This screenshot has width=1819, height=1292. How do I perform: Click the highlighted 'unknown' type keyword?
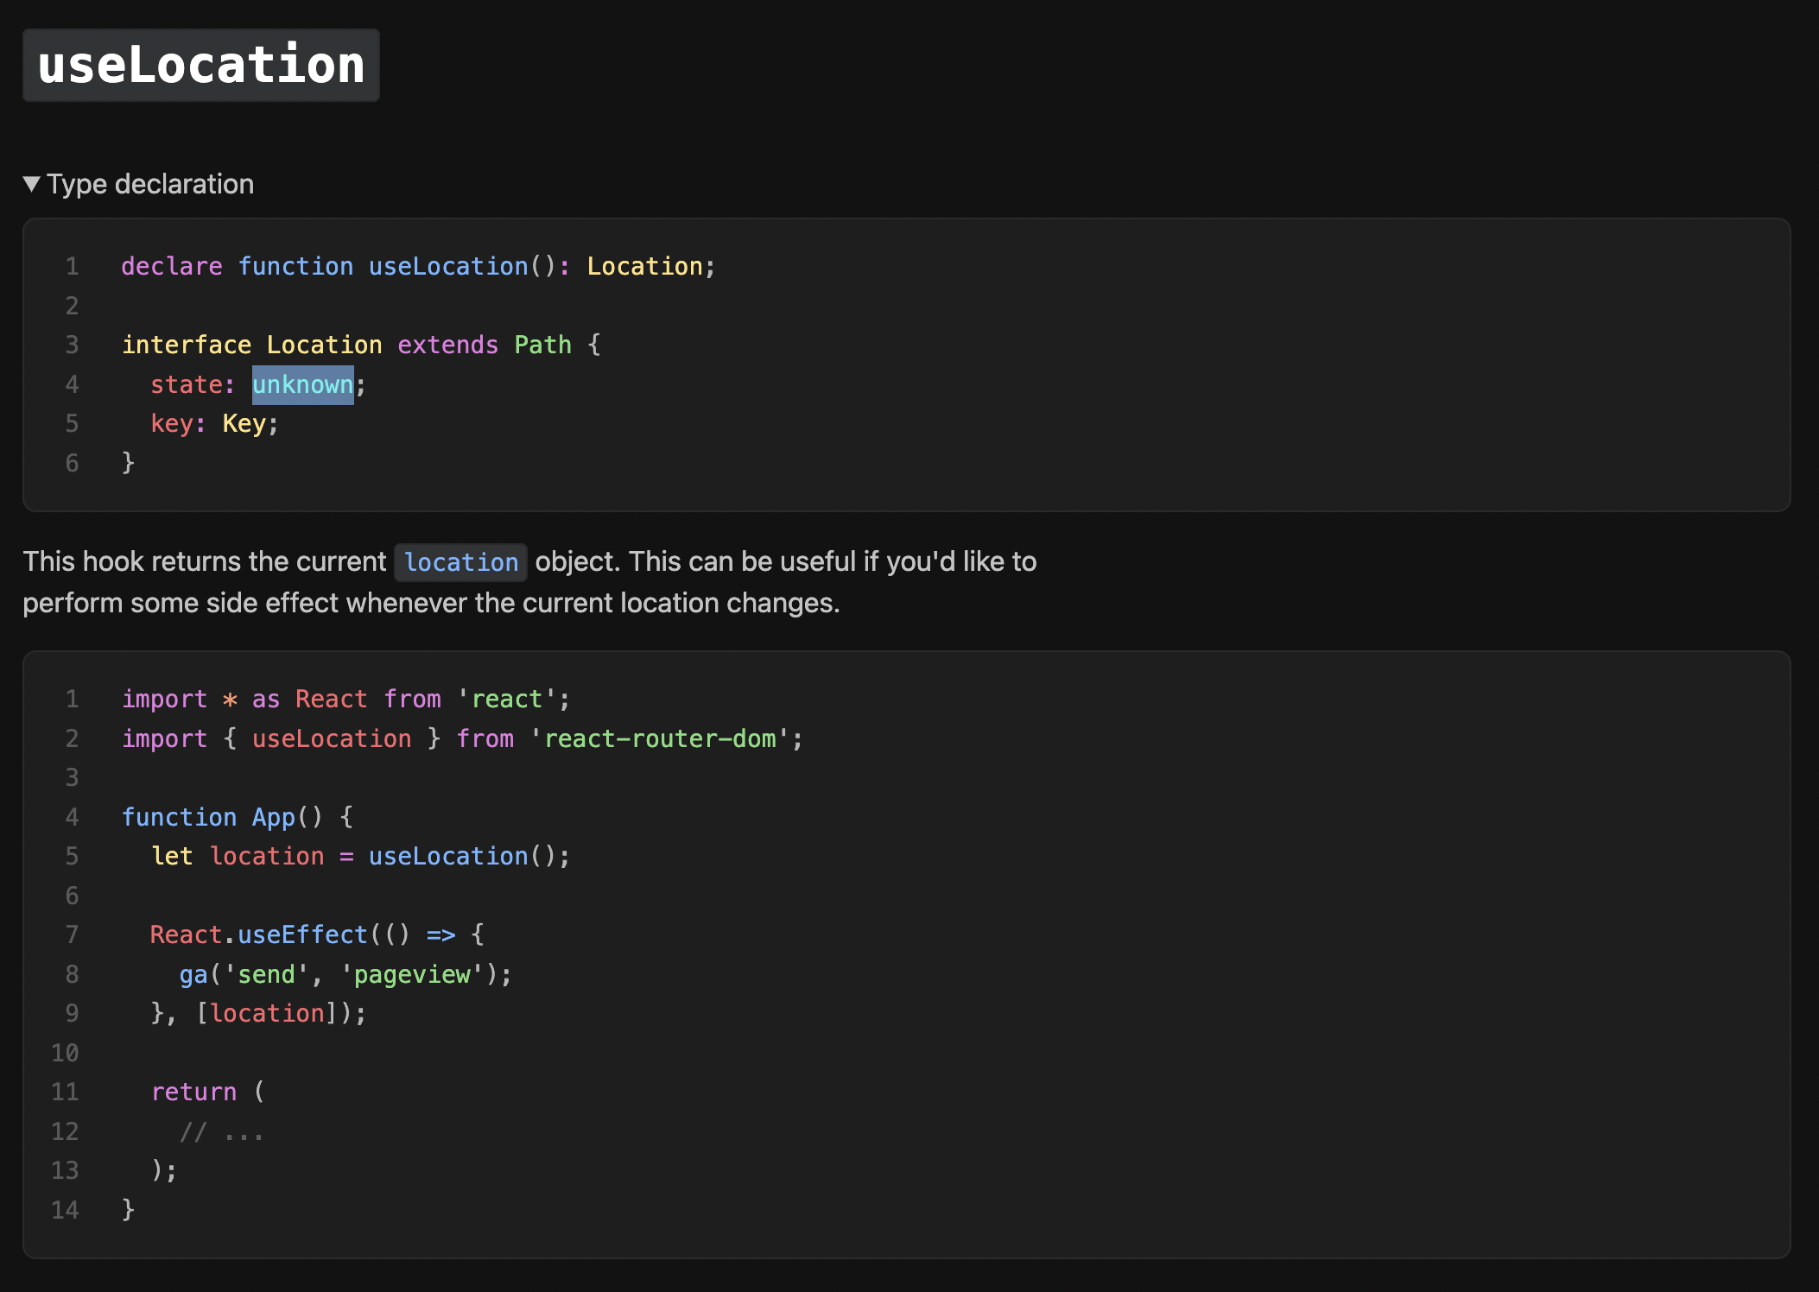pyautogui.click(x=302, y=384)
